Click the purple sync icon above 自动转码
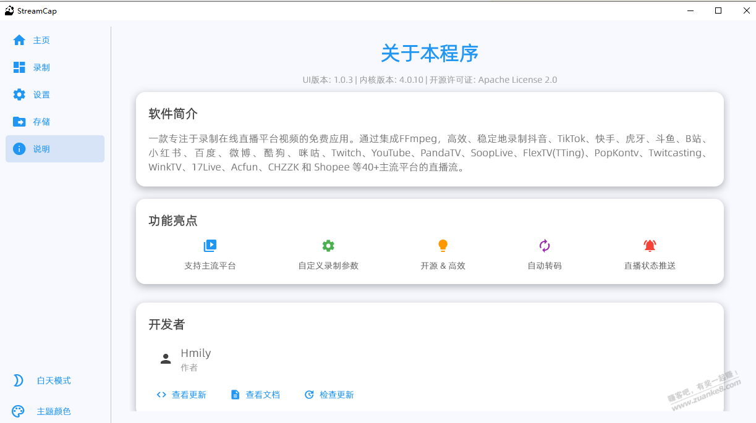Image resolution: width=756 pixels, height=423 pixels. tap(545, 246)
